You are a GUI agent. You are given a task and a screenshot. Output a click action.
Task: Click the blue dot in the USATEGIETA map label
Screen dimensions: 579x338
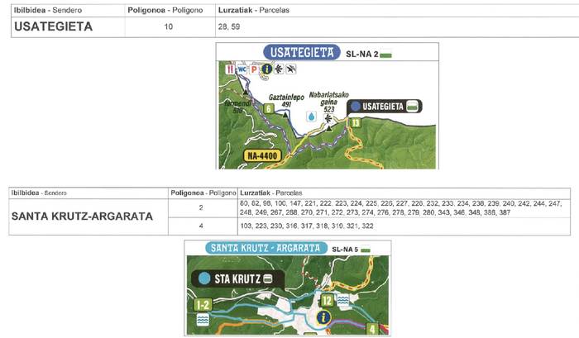(356, 107)
